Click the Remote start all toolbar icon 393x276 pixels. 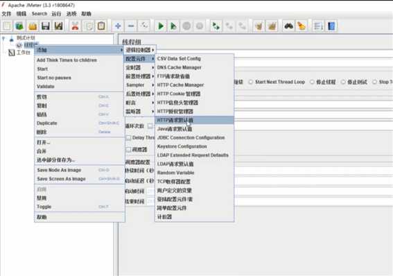(x=216, y=26)
